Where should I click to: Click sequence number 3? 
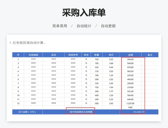18,67
